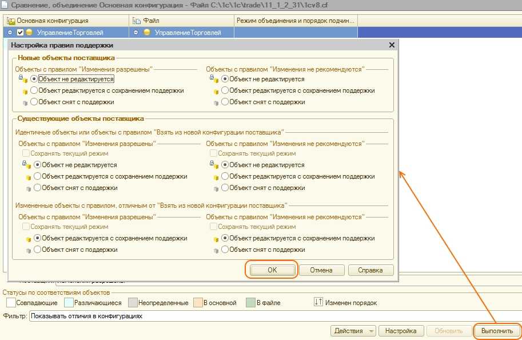Click the Изменен порядок arrows icon
The image size is (522, 340).
pos(318,302)
